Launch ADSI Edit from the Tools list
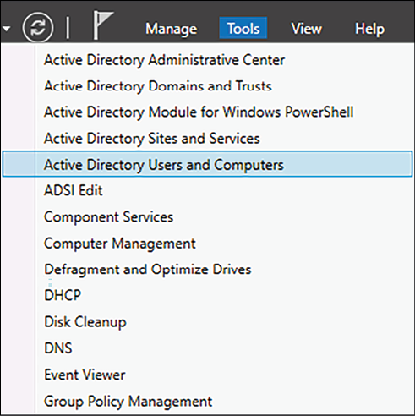The height and width of the screenshot is (416, 415). [x=74, y=190]
